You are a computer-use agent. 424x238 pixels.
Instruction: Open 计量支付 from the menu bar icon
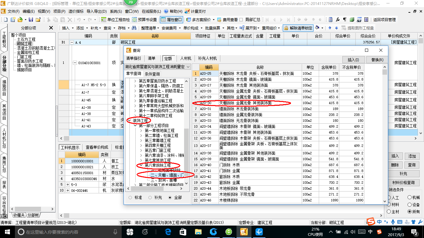pyautogui.click(x=195, y=11)
